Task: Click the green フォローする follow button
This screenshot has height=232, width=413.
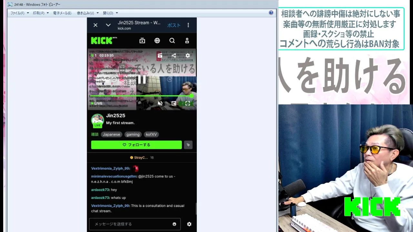Action: tap(136, 145)
